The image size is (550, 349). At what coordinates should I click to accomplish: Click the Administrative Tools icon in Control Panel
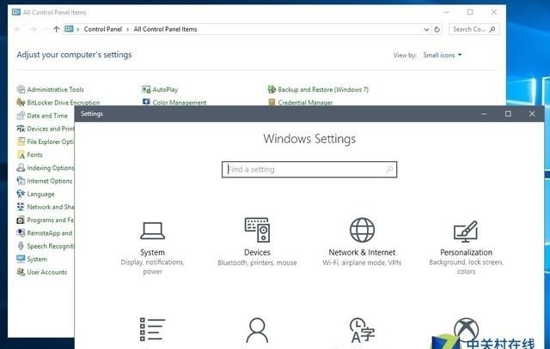tap(21, 89)
